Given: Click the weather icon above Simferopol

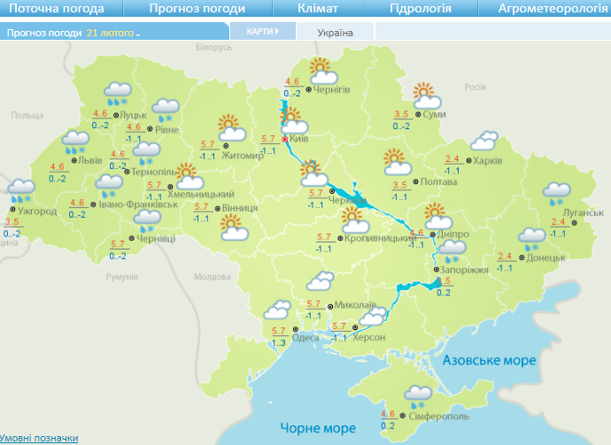Looking at the screenshot, I should point(417,395).
